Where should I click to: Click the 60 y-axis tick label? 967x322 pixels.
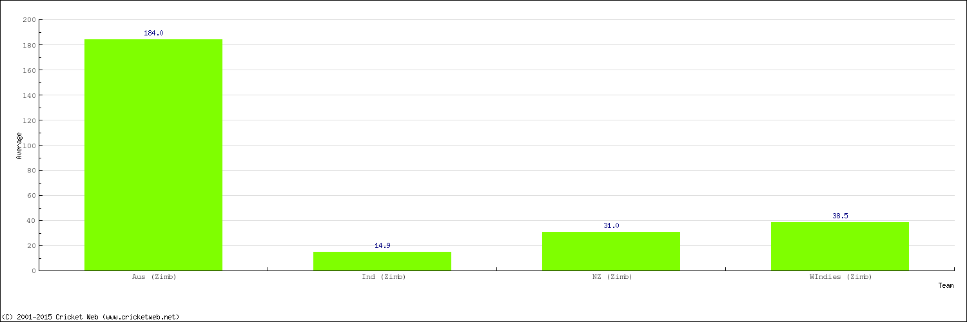31,196
